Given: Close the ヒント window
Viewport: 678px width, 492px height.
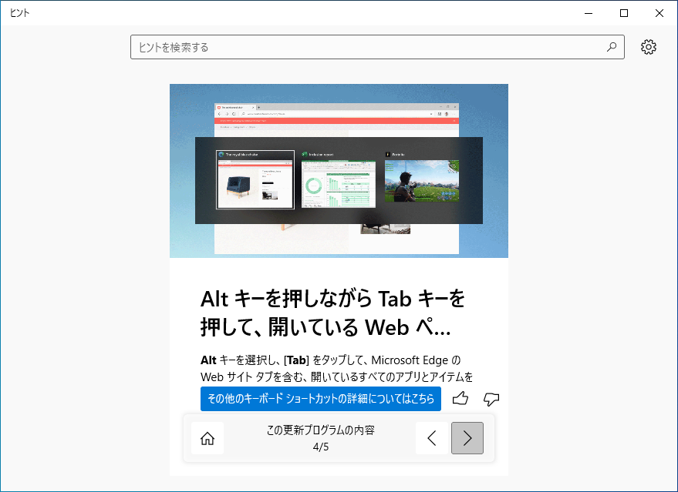Looking at the screenshot, I should [x=659, y=13].
